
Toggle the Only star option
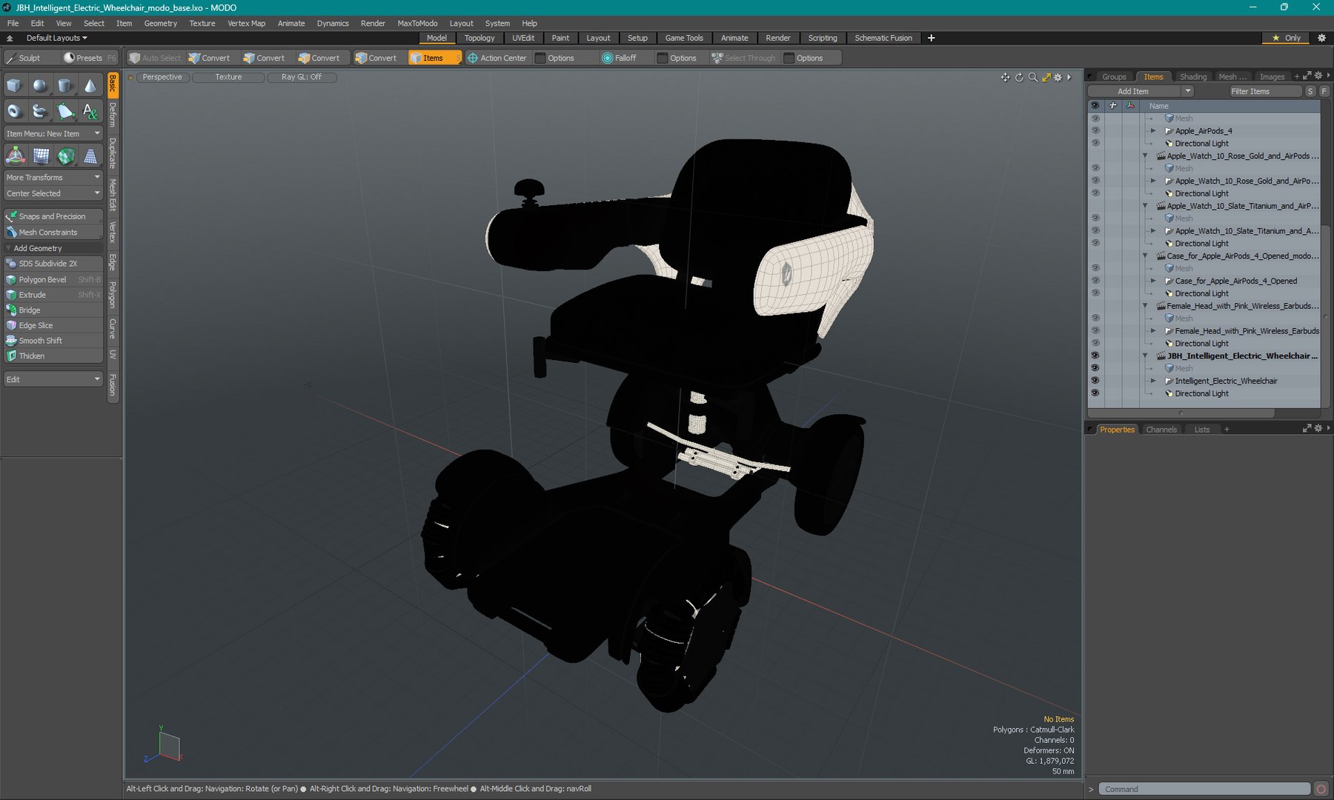pyautogui.click(x=1287, y=38)
